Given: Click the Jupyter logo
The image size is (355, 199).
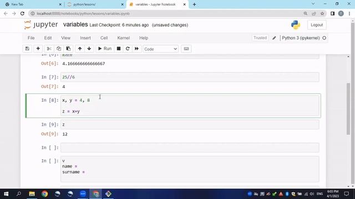Looking at the screenshot, I should click(x=41, y=25).
